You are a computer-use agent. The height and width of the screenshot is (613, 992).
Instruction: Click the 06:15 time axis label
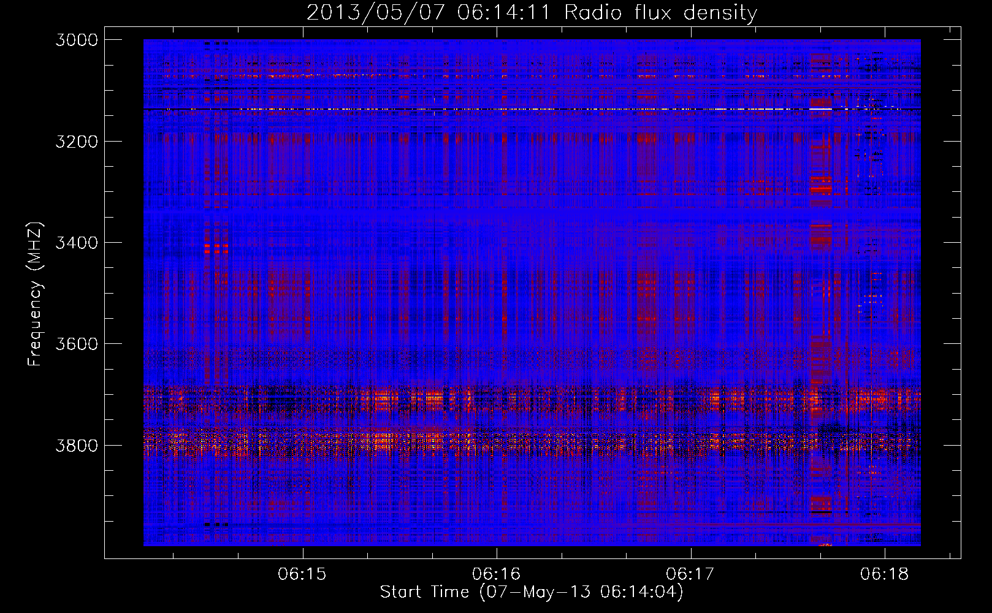click(302, 574)
